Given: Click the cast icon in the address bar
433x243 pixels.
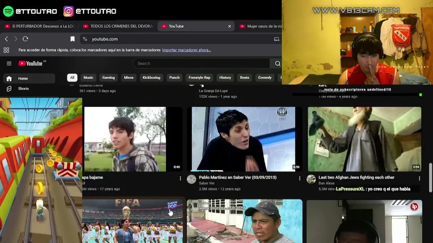Looking at the screenshot, I should (x=276, y=39).
